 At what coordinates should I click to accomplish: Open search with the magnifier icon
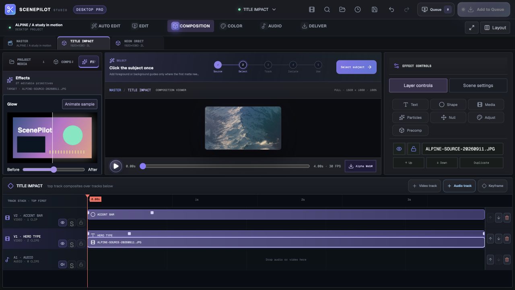tap(327, 9)
